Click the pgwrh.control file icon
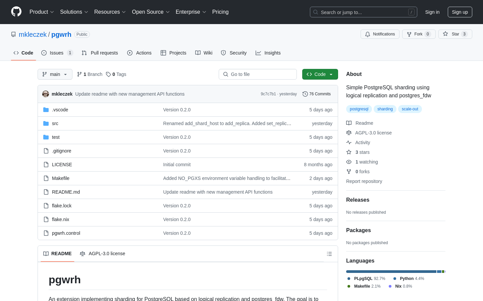This screenshot has height=301, width=483. tap(46, 233)
